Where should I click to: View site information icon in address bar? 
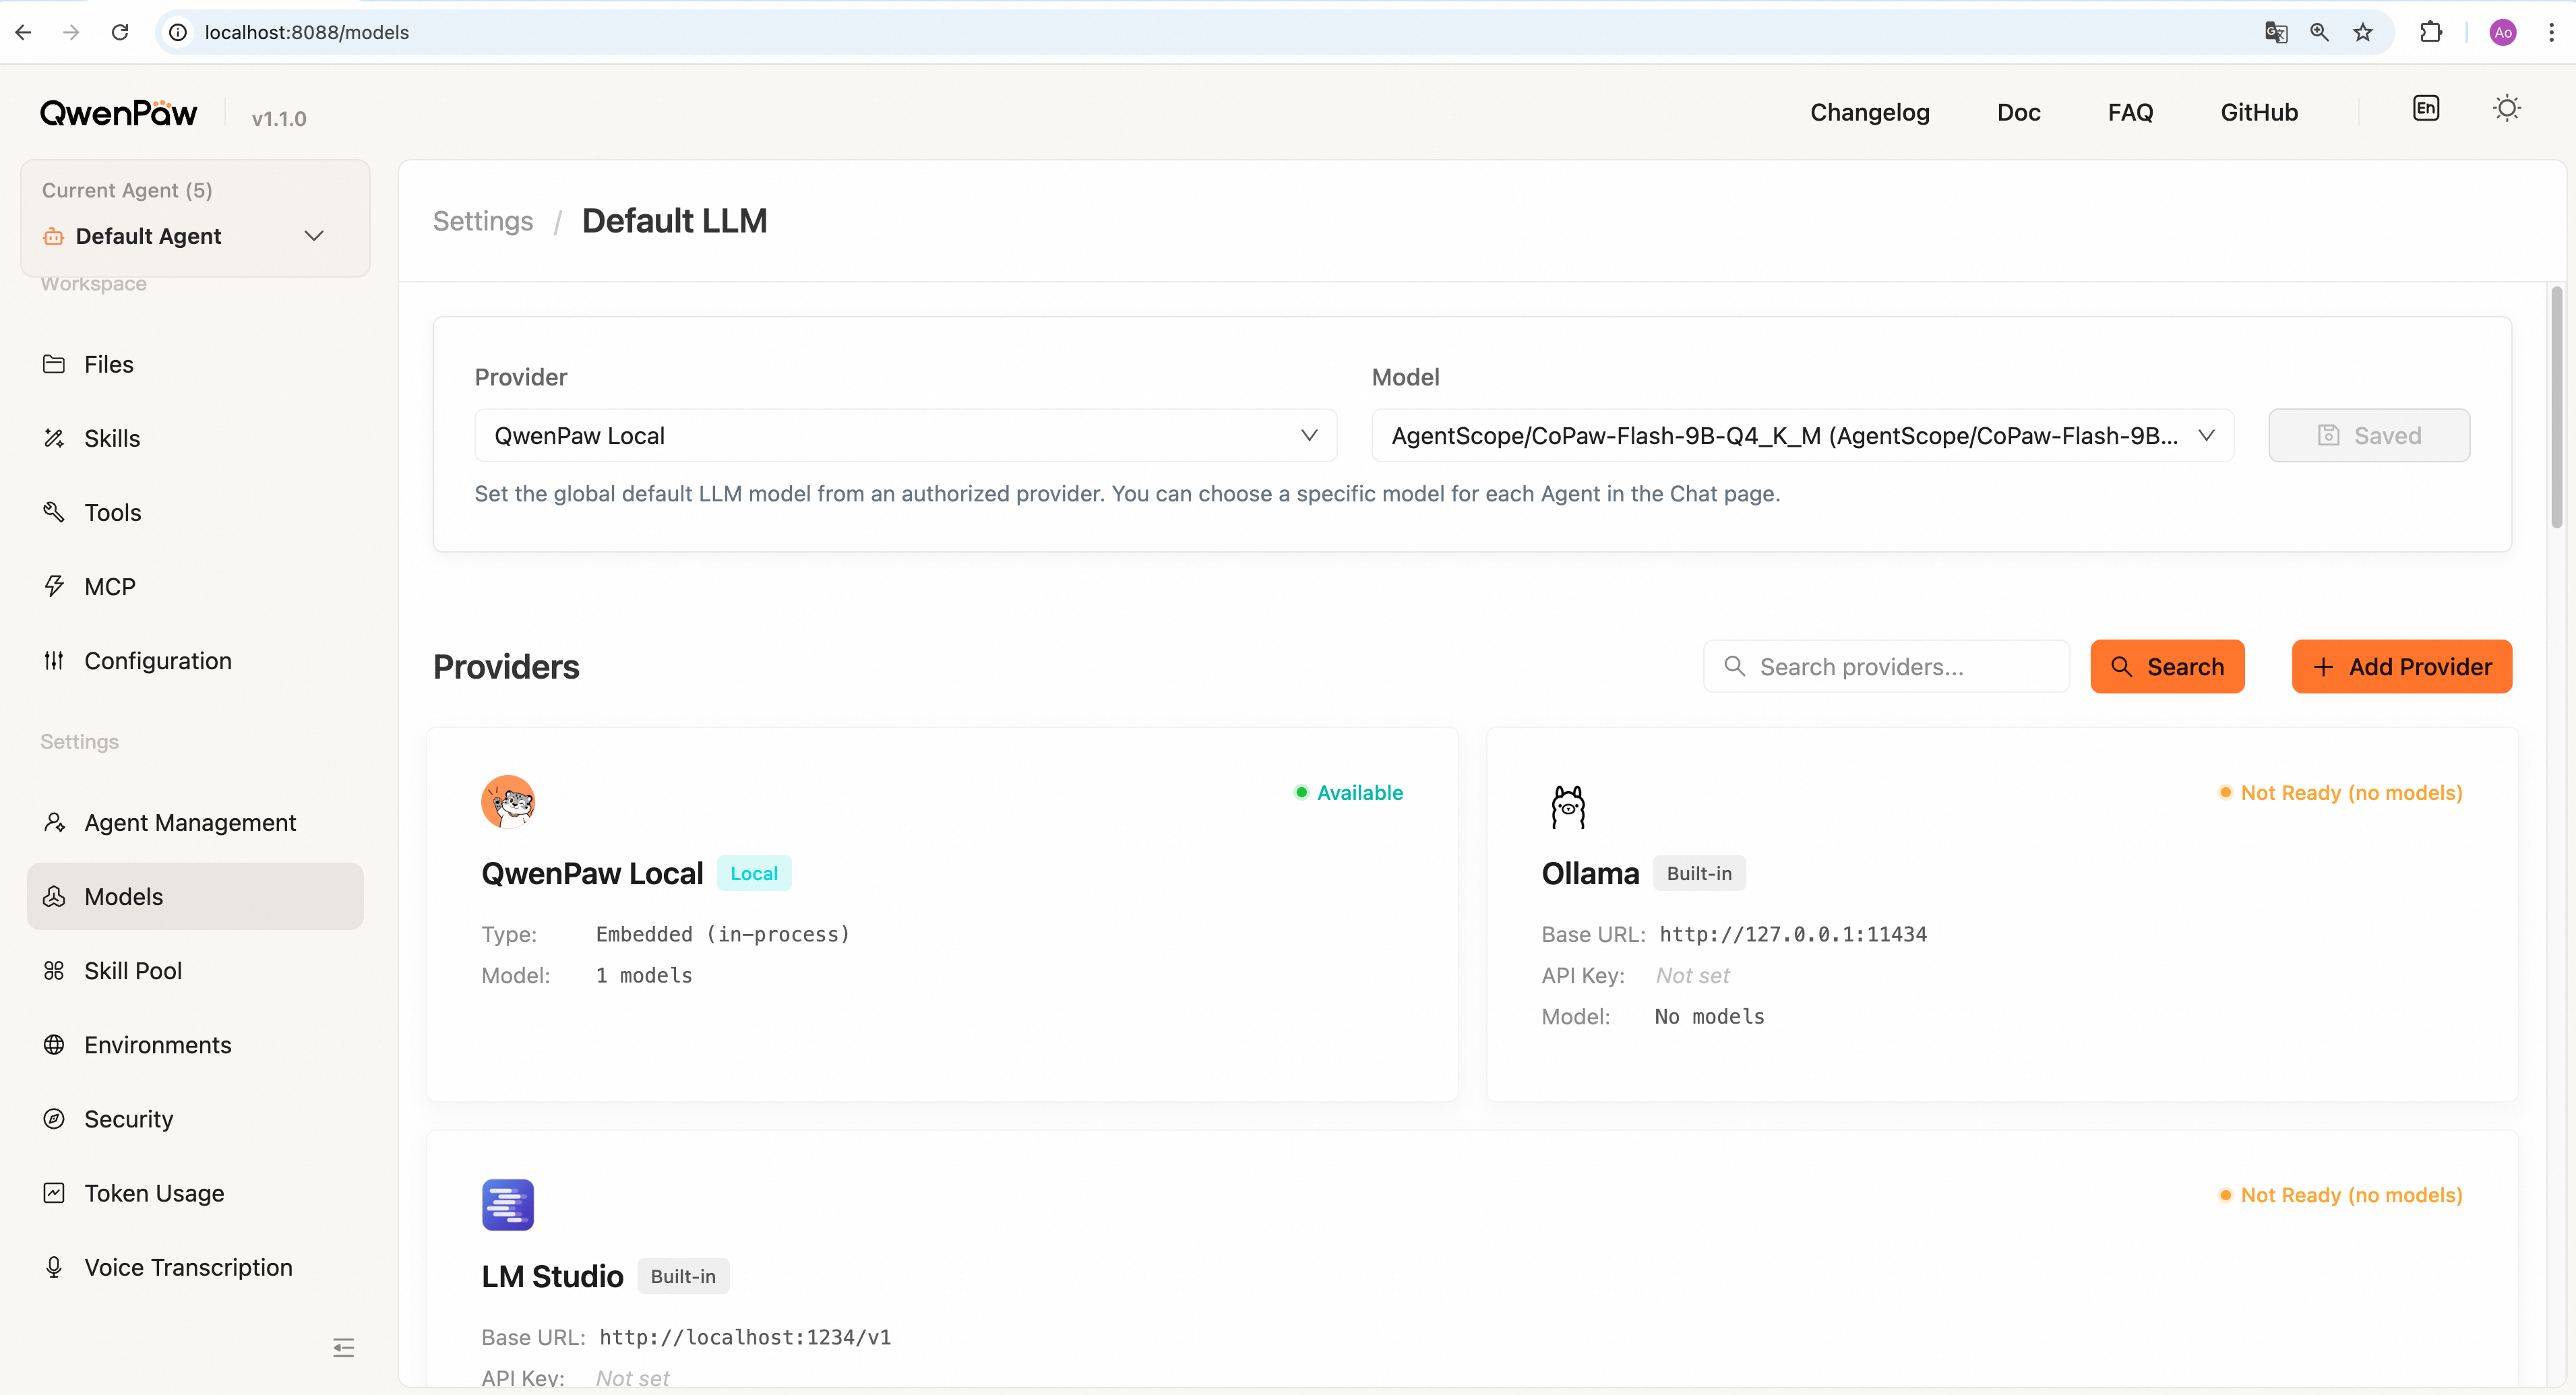178,32
